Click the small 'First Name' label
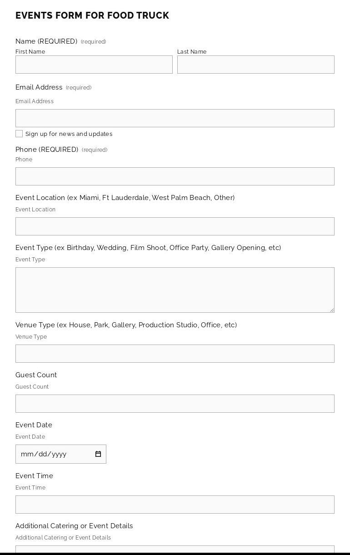This screenshot has height=555, width=350. point(30,52)
